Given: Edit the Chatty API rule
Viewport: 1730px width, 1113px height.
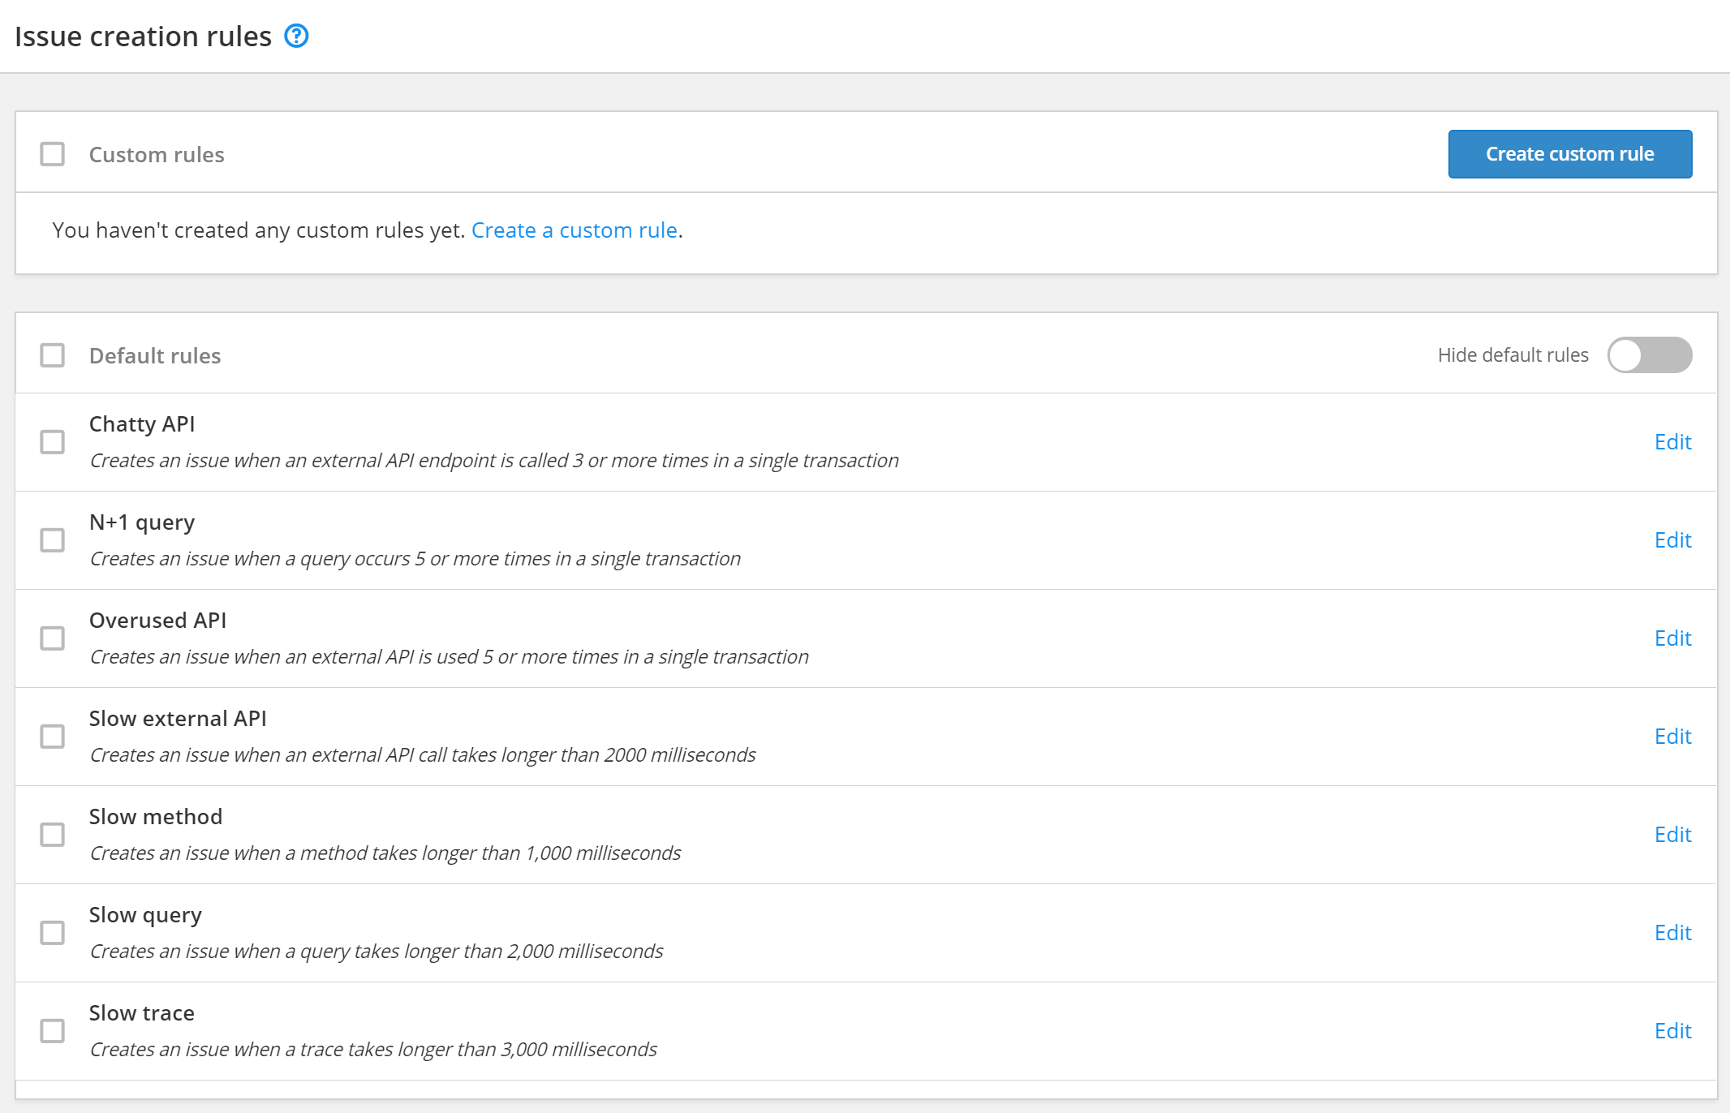Looking at the screenshot, I should click(x=1672, y=442).
